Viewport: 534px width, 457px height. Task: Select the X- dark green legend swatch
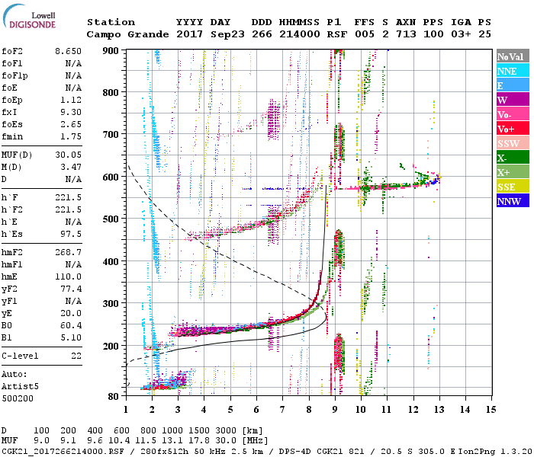513,158
